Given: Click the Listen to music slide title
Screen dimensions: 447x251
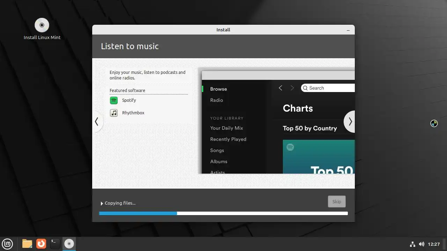Looking at the screenshot, I should point(130,46).
